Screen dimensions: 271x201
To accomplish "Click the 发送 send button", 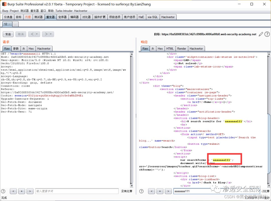I will click(8, 34).
